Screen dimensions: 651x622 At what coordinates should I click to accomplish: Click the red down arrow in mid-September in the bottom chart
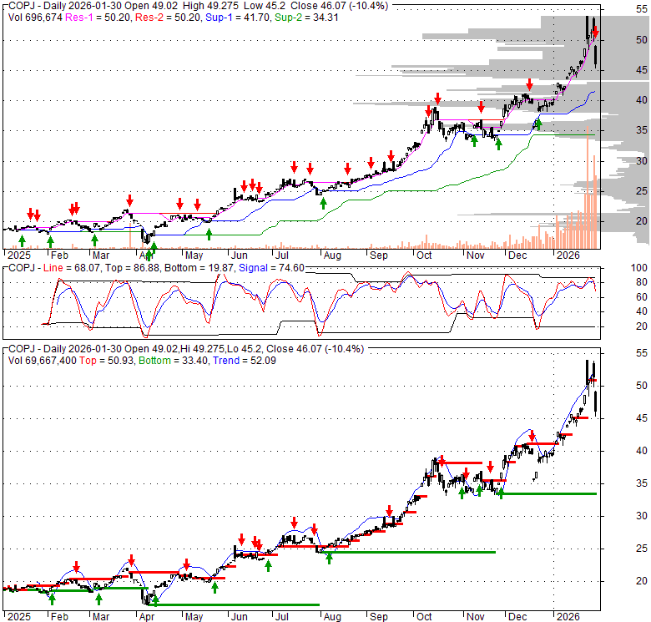(x=389, y=511)
